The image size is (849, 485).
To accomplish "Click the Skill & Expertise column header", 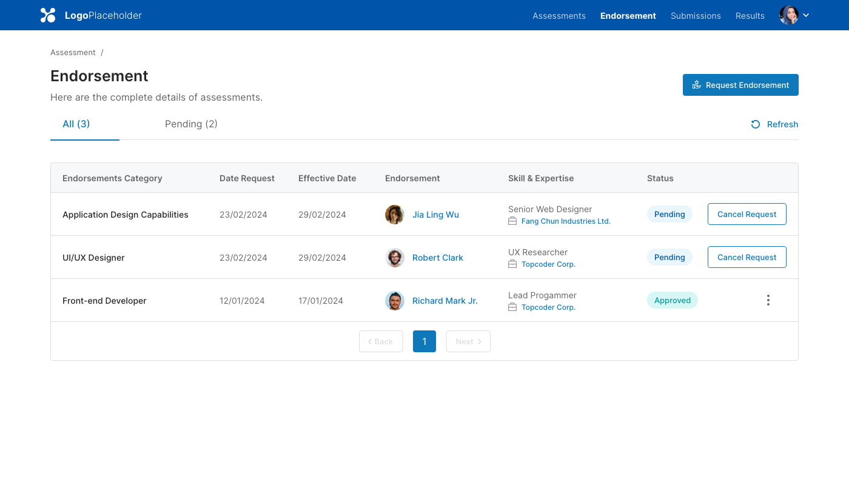I will point(541,178).
